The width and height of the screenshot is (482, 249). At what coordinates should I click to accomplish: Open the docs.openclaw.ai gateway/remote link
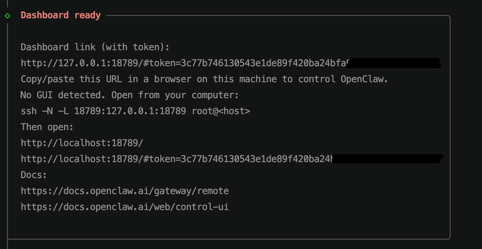pos(125,191)
